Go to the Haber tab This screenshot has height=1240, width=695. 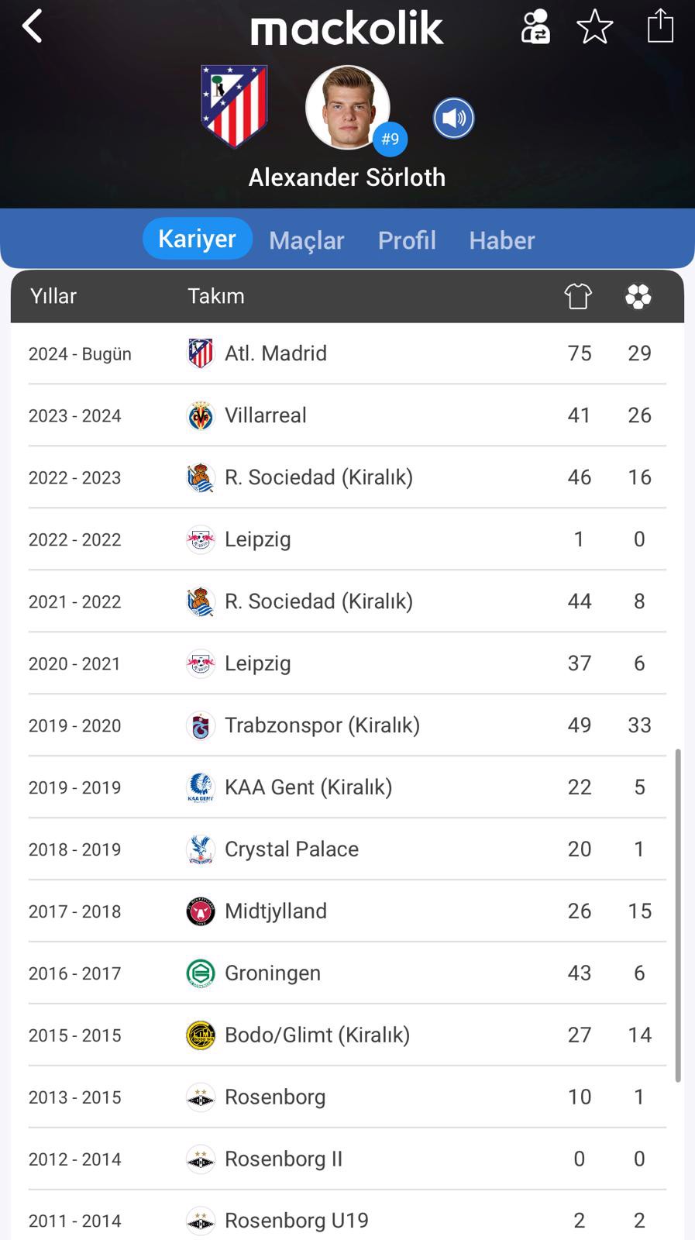pyautogui.click(x=501, y=240)
